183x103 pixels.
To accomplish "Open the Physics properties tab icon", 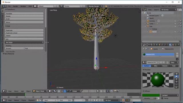I will [178, 45].
